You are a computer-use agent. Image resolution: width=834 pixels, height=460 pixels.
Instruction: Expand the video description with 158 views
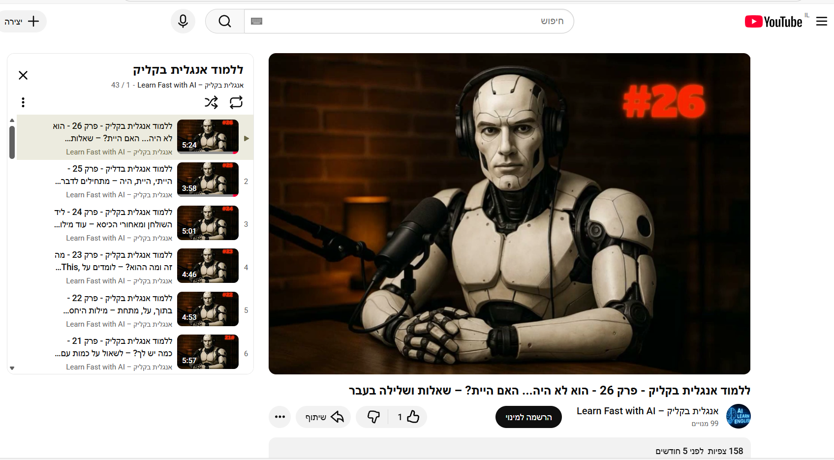(x=509, y=449)
